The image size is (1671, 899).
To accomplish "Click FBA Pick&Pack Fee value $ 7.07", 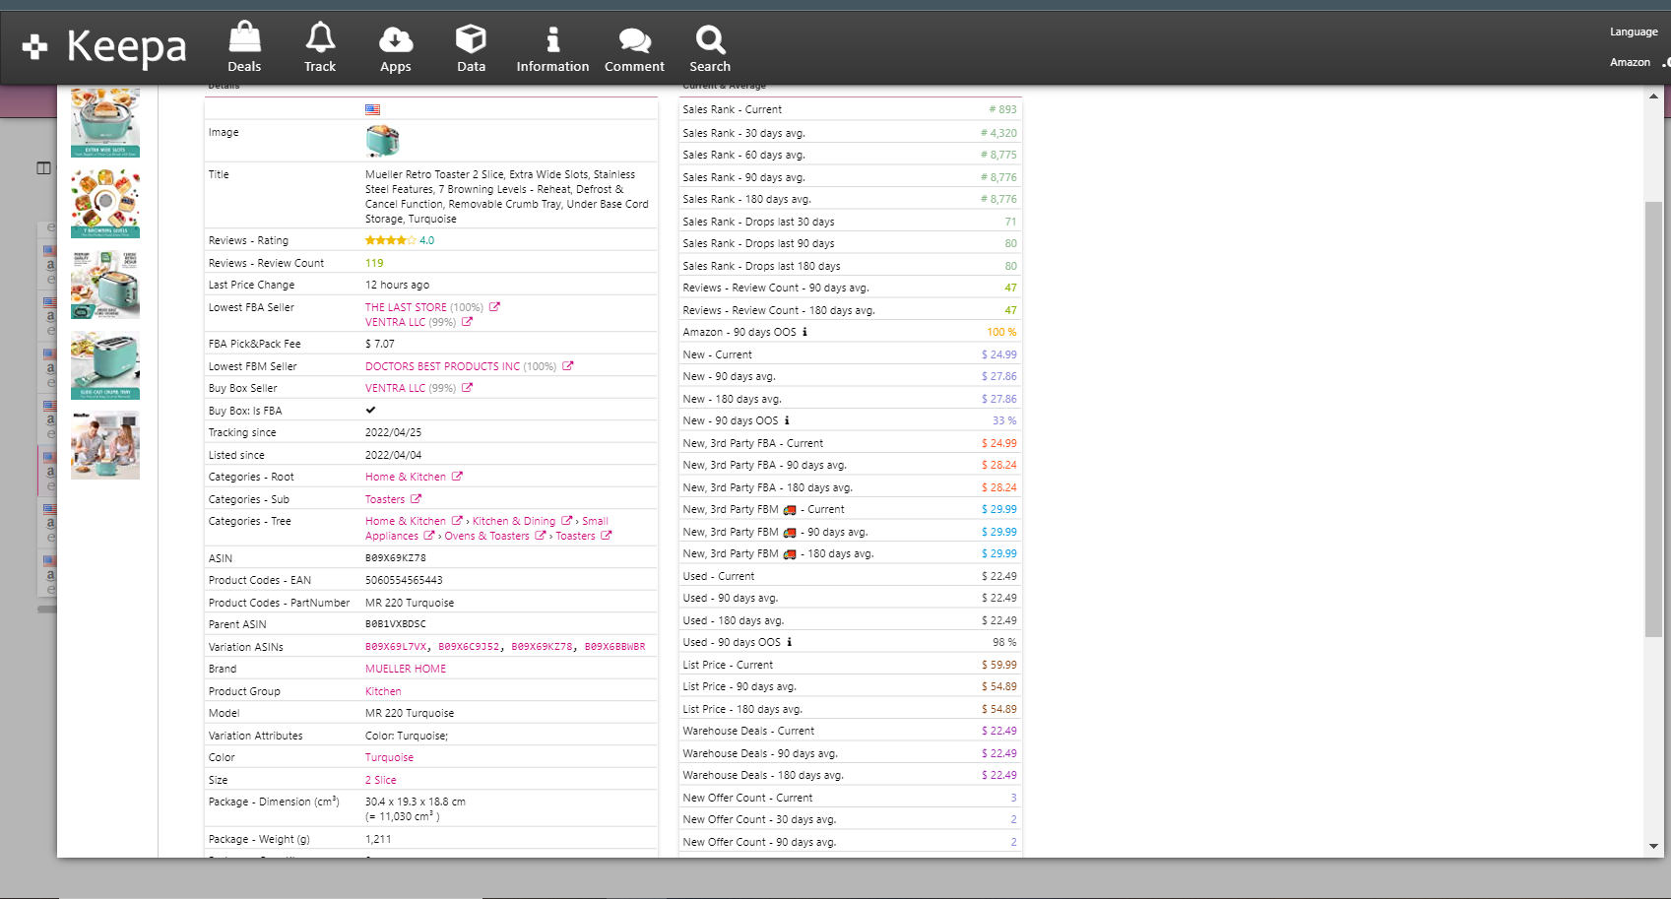I will [380, 344].
